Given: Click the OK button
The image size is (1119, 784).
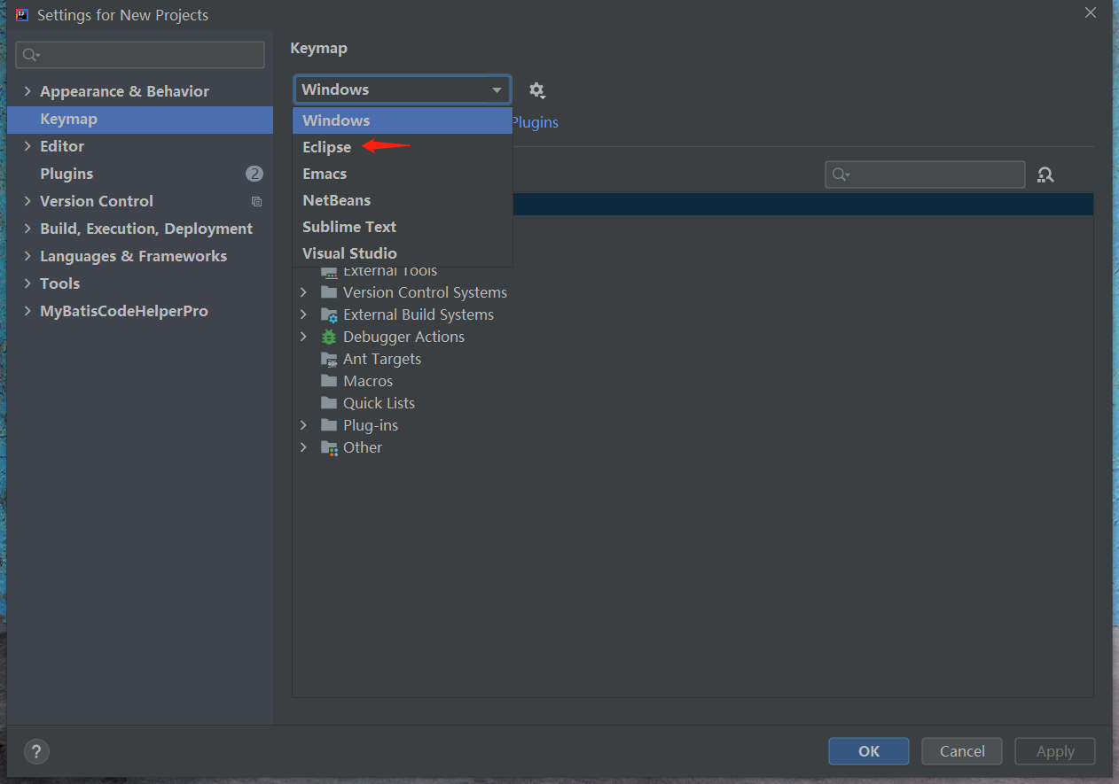Looking at the screenshot, I should pos(869,751).
